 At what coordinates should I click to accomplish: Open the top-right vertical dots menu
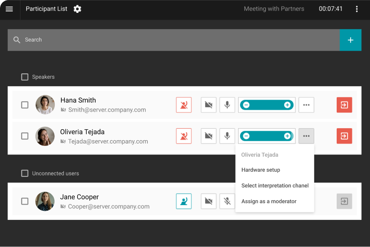[357, 9]
